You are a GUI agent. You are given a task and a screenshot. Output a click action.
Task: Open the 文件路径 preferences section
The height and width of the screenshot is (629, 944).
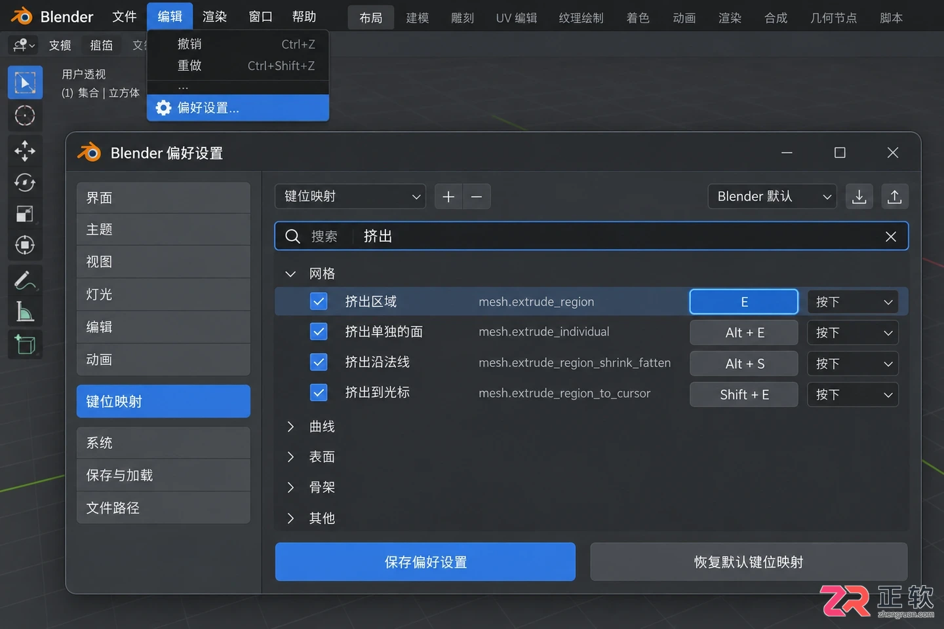[x=163, y=508]
